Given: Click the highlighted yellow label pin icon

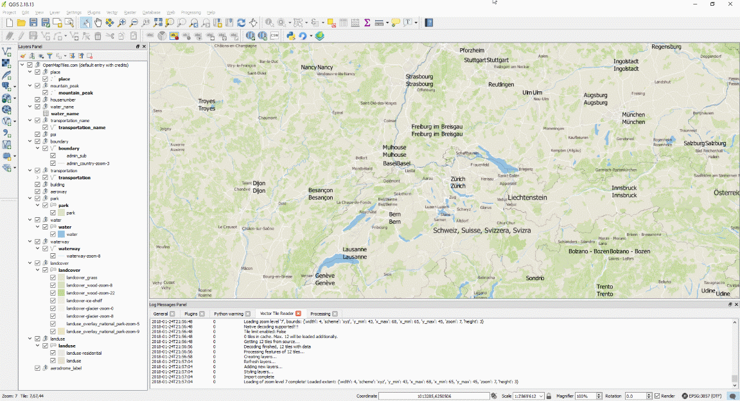Looking at the screenshot, I should [x=174, y=36].
